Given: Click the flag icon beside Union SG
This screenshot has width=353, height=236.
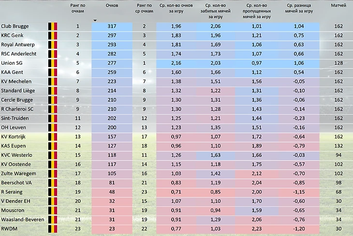Looking at the screenshot, I should point(53,63).
